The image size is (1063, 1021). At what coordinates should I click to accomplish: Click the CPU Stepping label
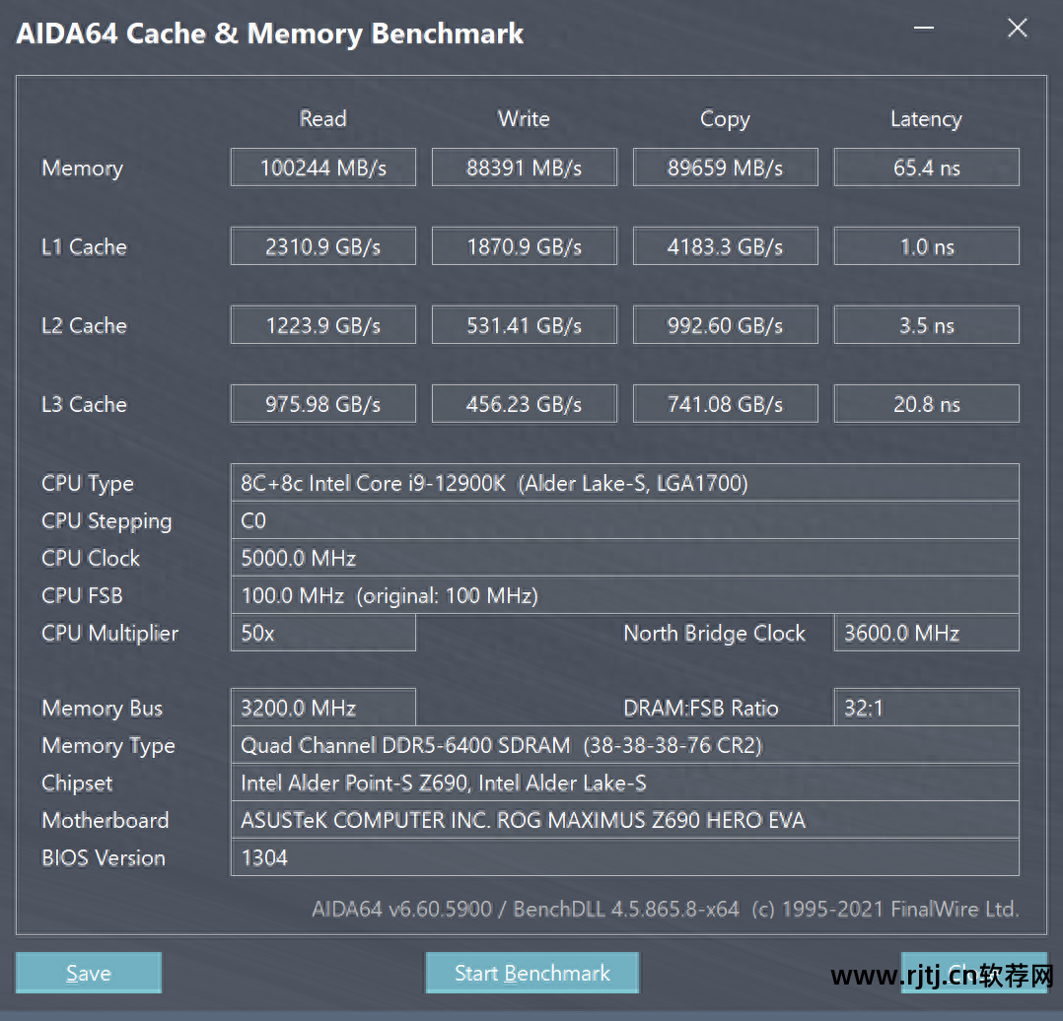click(106, 521)
